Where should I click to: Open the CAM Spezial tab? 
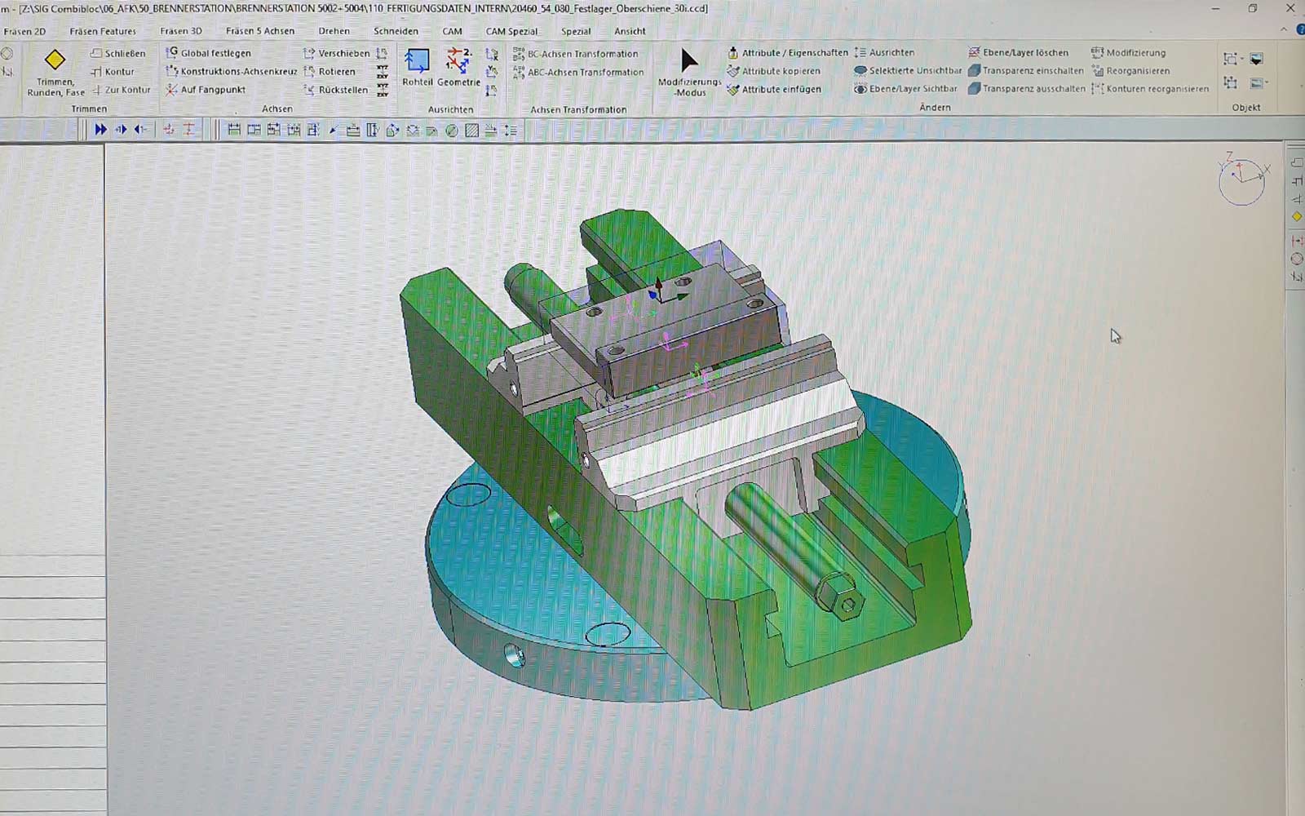[511, 31]
